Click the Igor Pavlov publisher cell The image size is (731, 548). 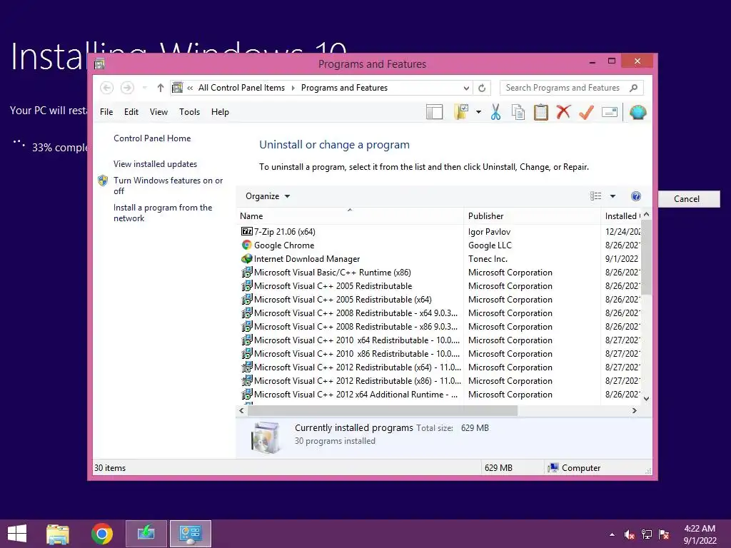(490, 232)
